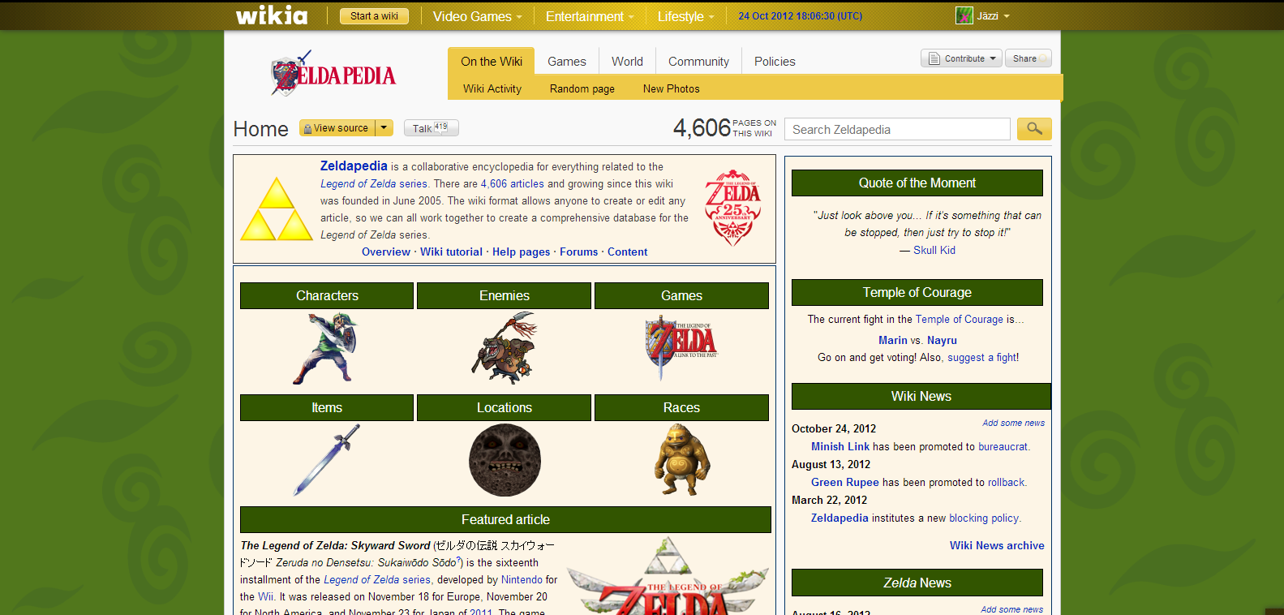1284x615 pixels.
Task: Click the Zelda 25th Anniversary emblem
Action: pyautogui.click(x=732, y=208)
